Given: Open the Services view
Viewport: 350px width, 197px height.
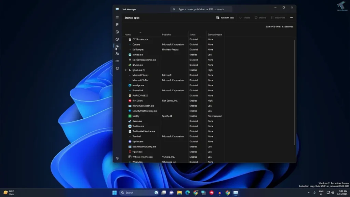Looking at the screenshot, I should 117,68.
